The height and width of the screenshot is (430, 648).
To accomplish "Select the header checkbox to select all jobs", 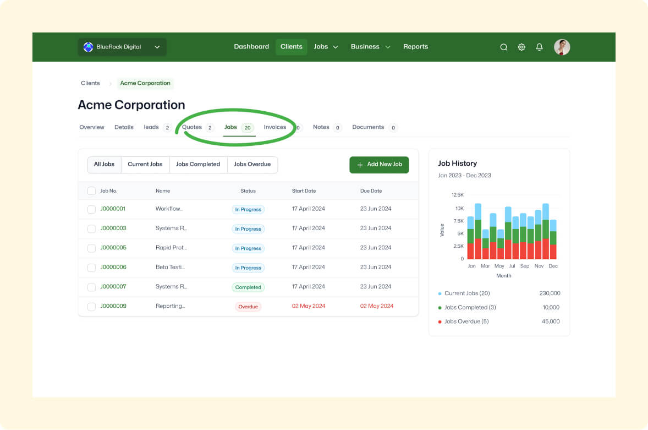I will (x=91, y=190).
